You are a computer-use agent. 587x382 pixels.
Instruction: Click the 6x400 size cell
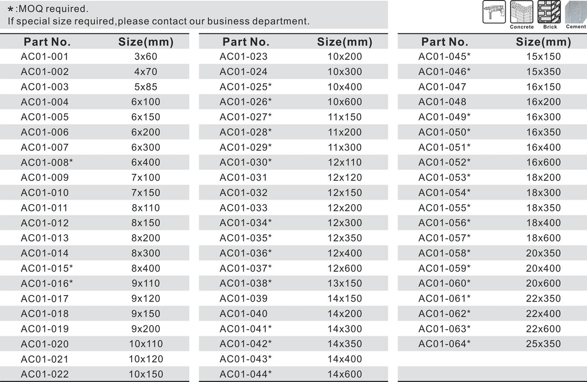pyautogui.click(x=146, y=163)
